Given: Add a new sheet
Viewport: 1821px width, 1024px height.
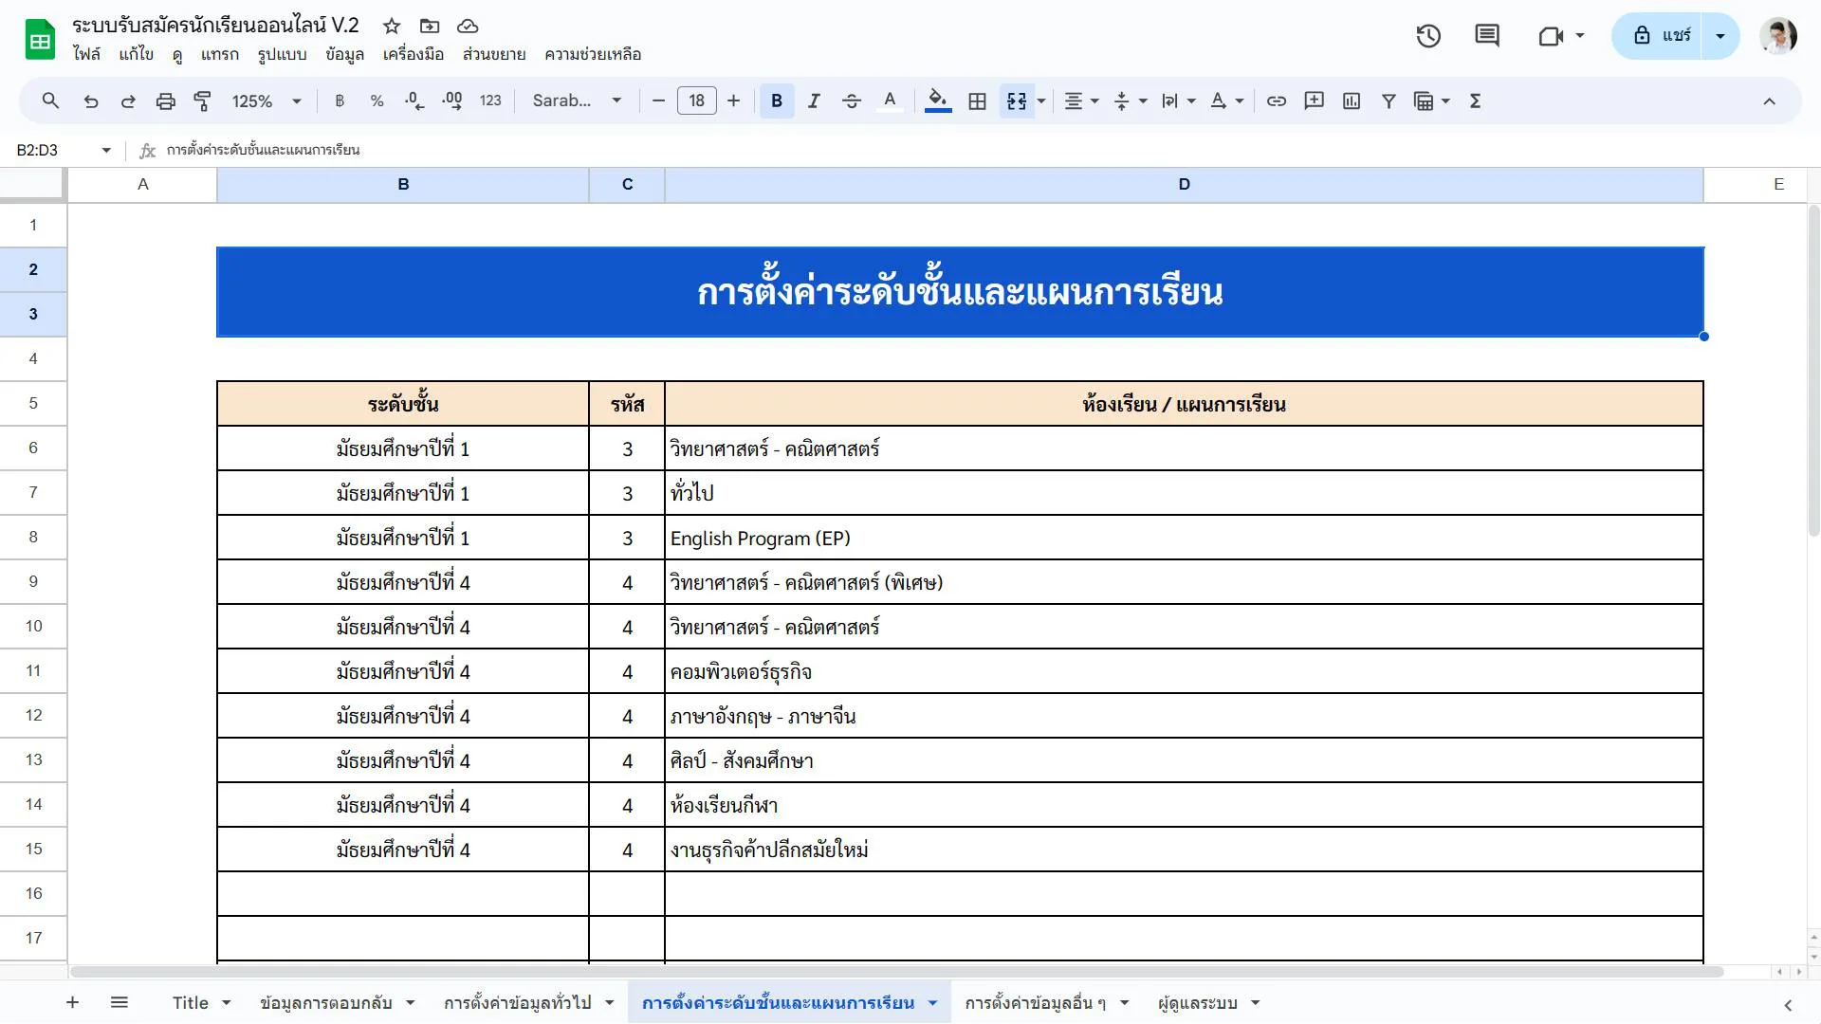Looking at the screenshot, I should click(x=72, y=1002).
